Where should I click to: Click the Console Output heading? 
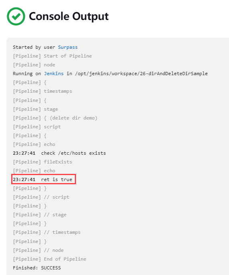pyautogui.click(x=69, y=16)
